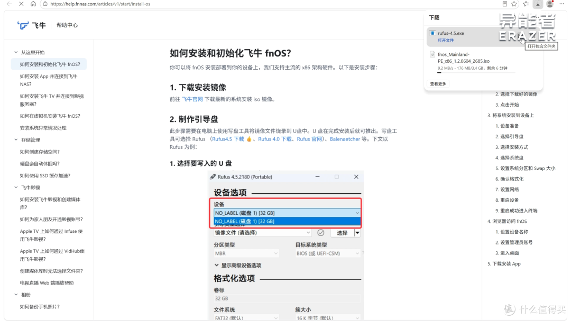Open the 目标系统类型 BIOS dropdown

(328, 253)
